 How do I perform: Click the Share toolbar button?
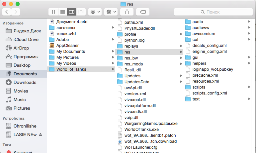(127, 12)
